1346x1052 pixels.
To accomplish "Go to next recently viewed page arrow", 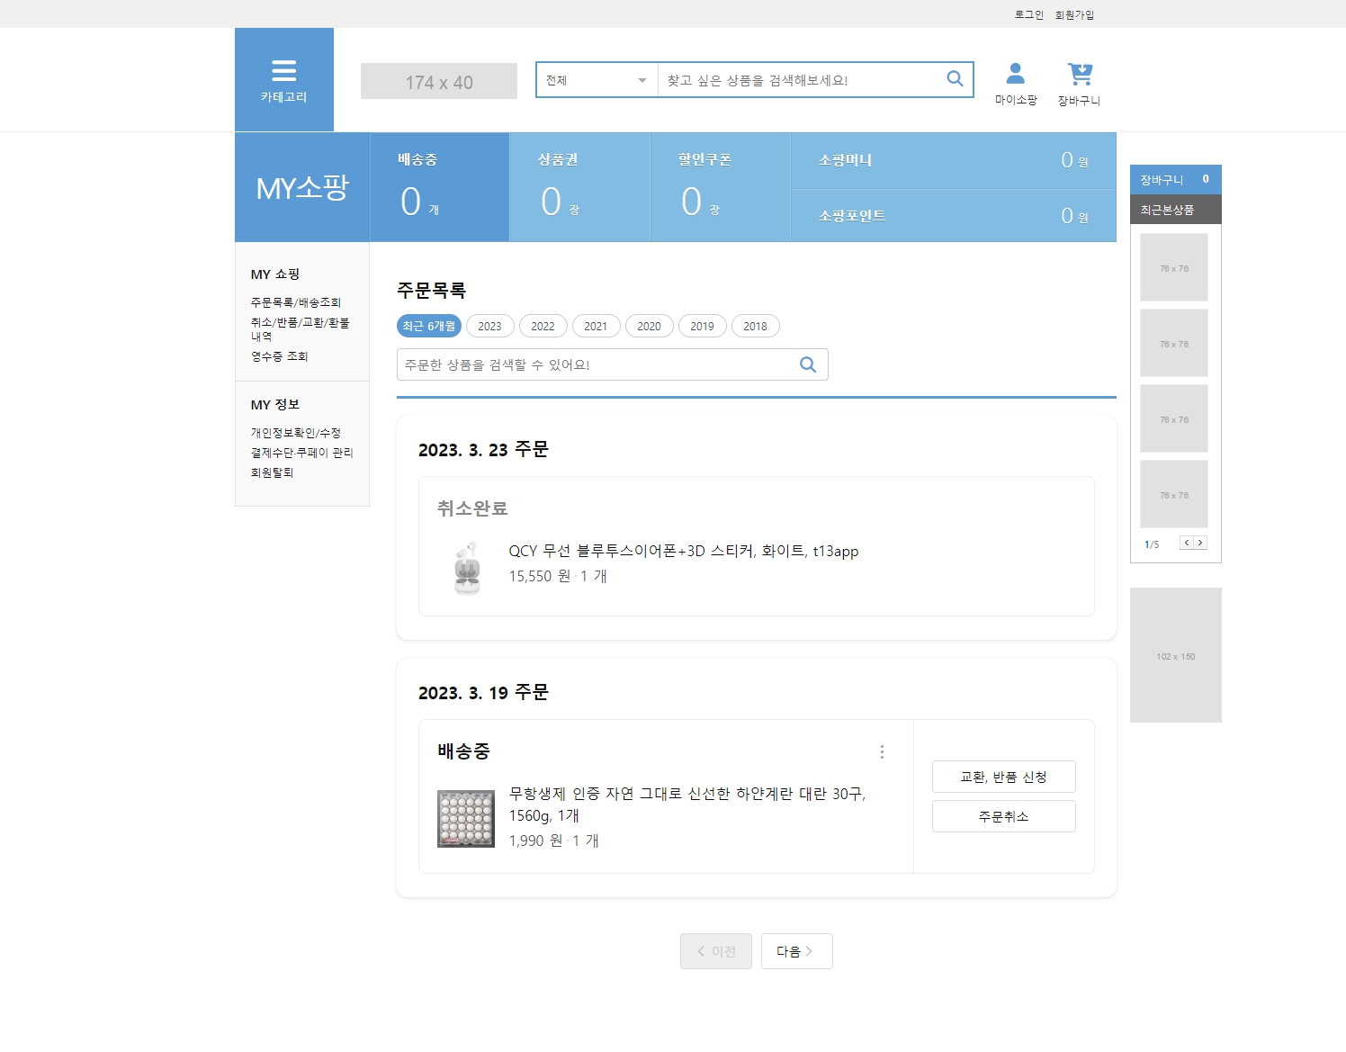I will [1200, 543].
